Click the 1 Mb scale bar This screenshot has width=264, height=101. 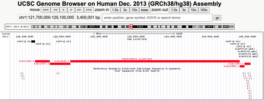coord(137,34)
